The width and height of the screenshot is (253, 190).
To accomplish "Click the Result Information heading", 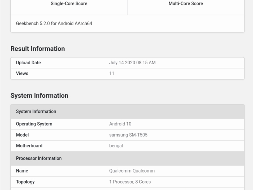I will (x=38, y=48).
